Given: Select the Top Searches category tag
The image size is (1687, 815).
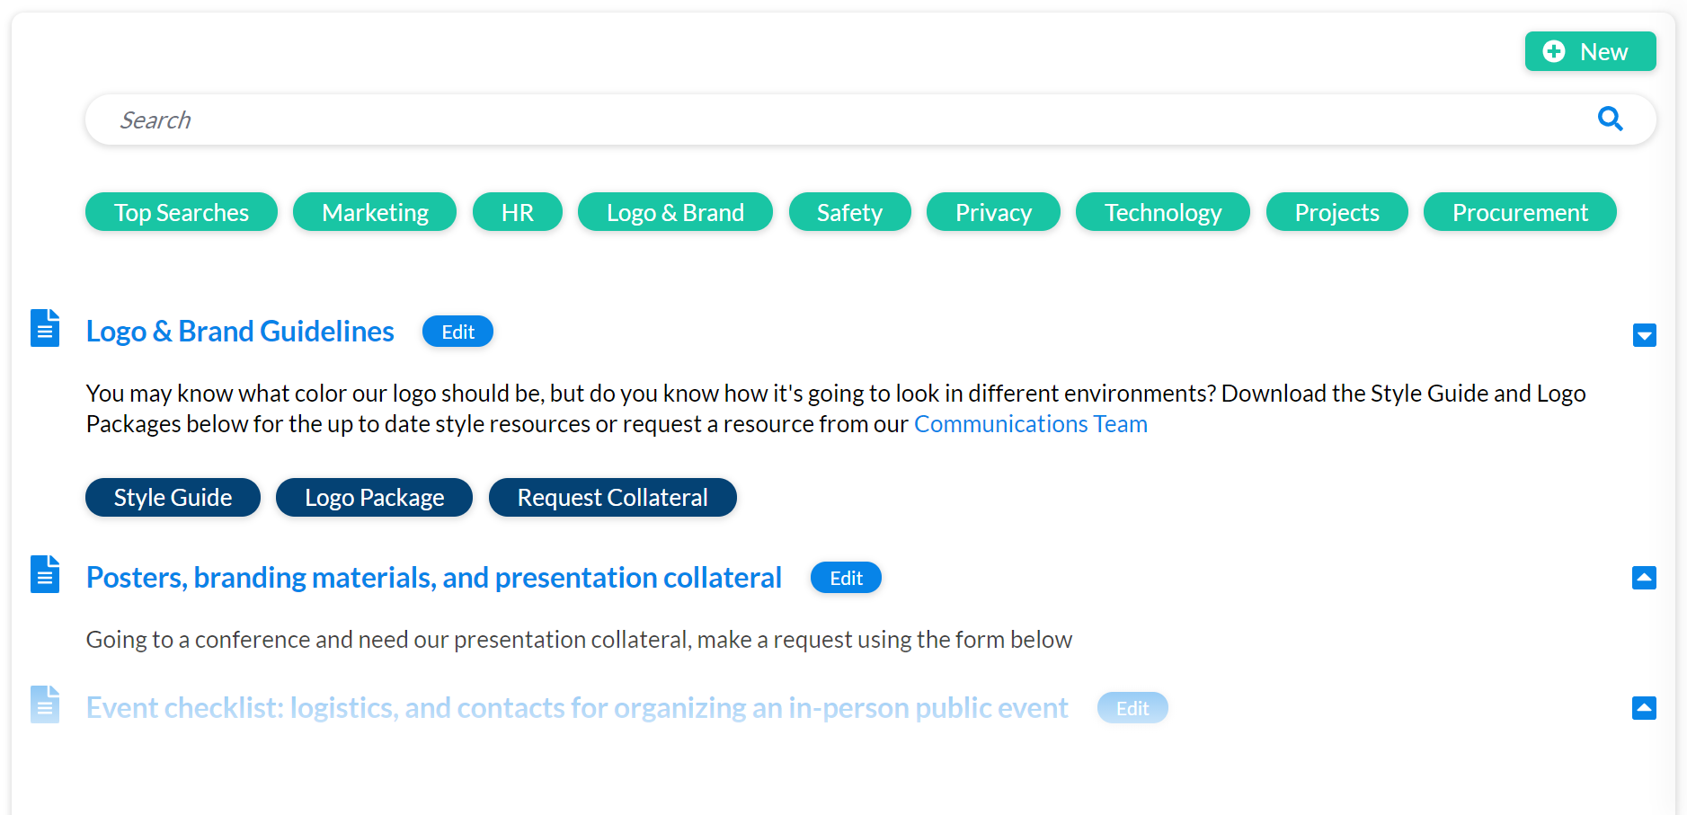Looking at the screenshot, I should point(182,212).
